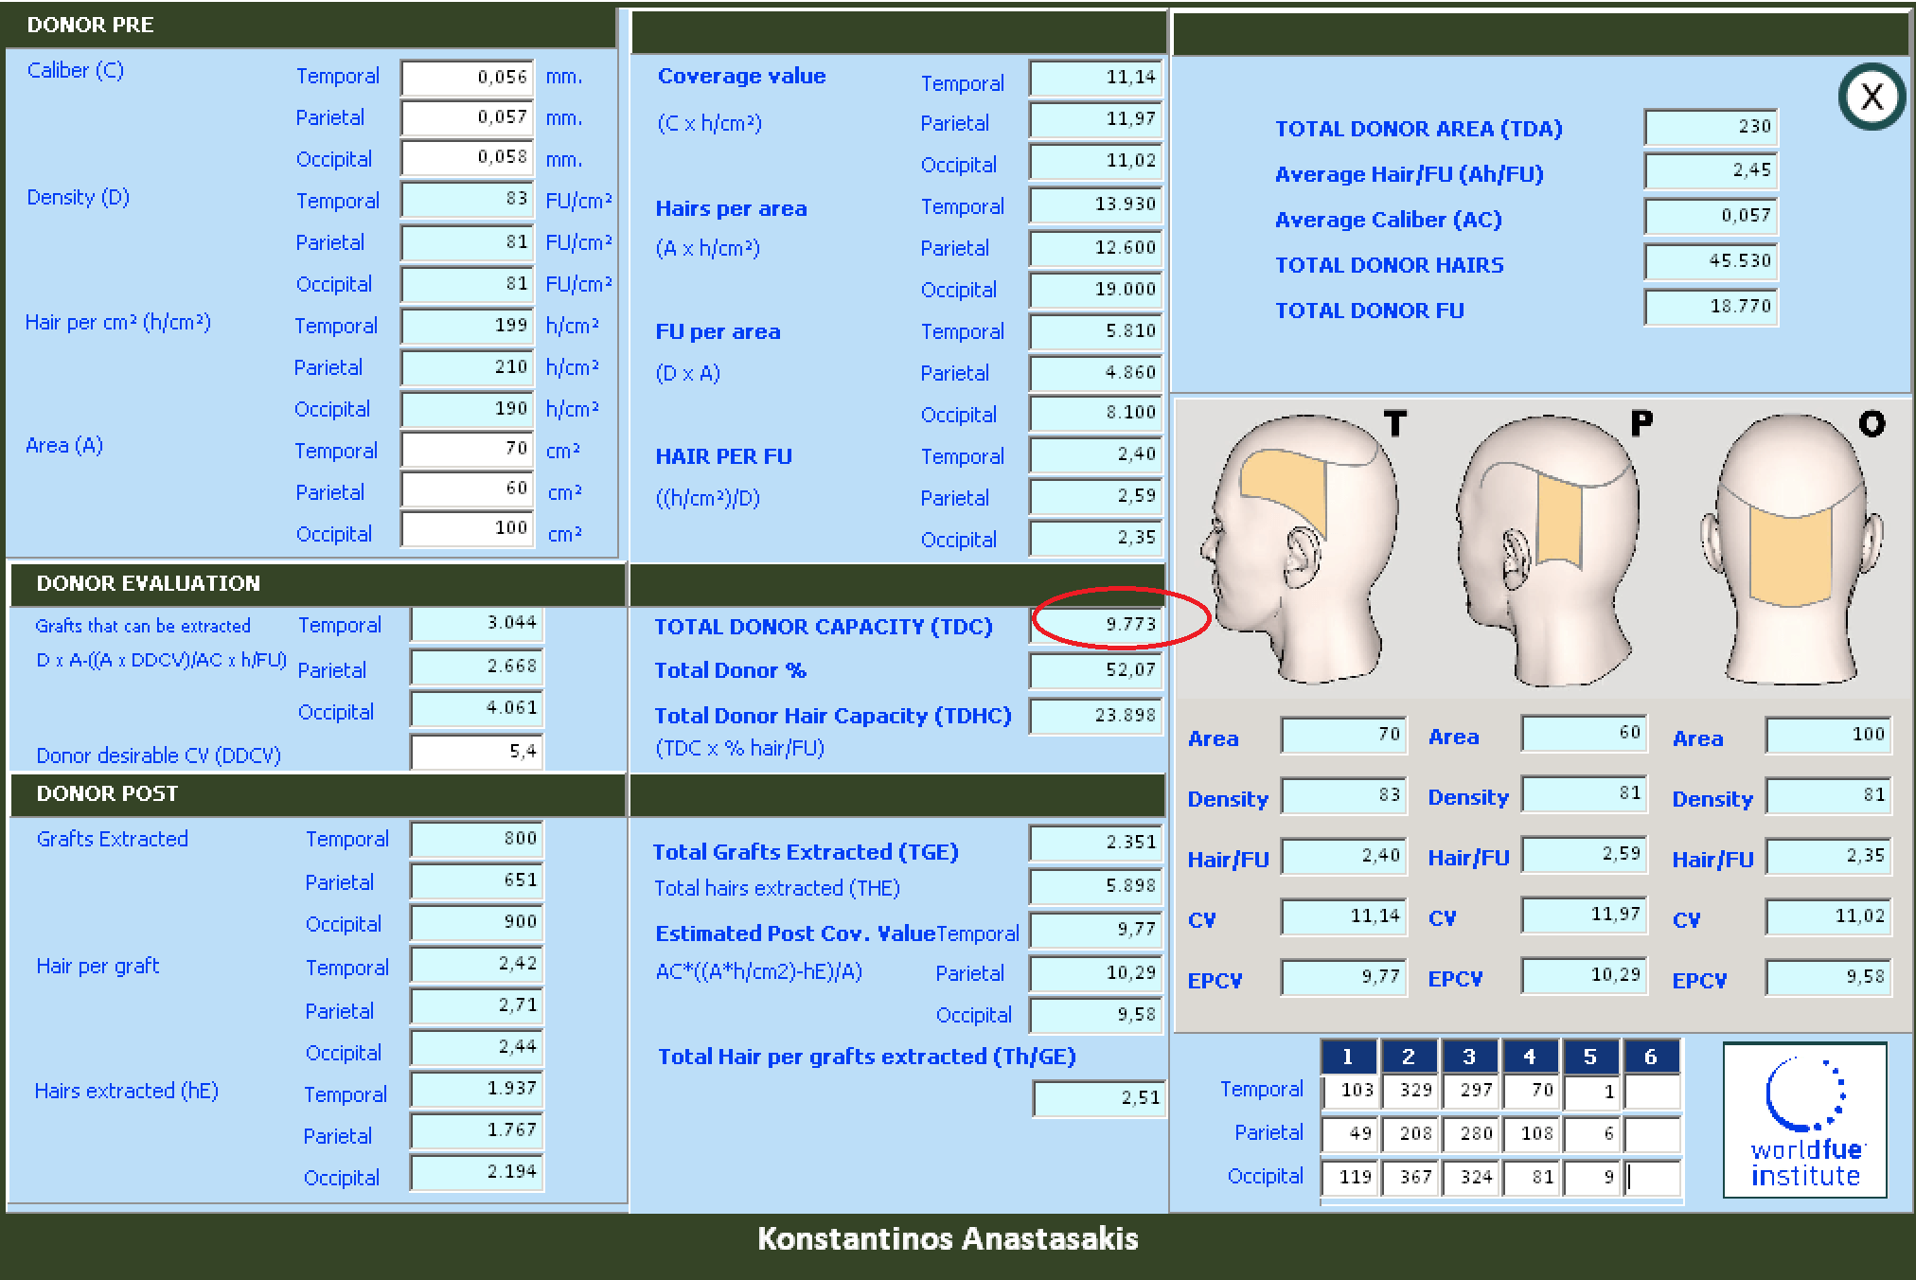The image size is (1916, 1280).
Task: Edit the Occipital area field showing 100
Action: pyautogui.click(x=468, y=528)
